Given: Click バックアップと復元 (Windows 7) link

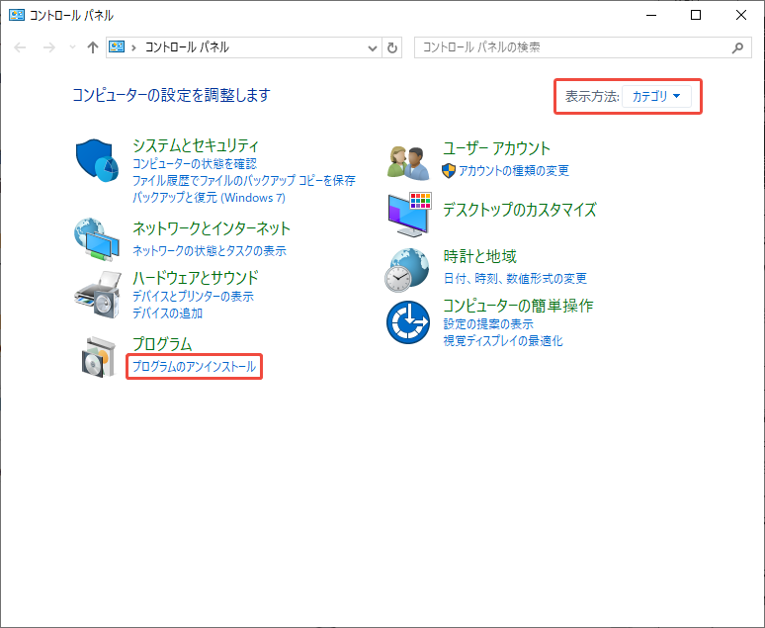Looking at the screenshot, I should [209, 198].
